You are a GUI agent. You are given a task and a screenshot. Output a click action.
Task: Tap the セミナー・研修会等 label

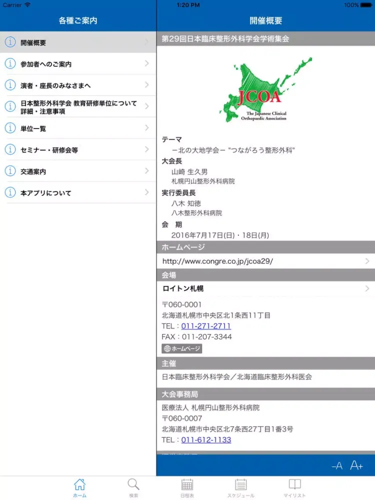pos(49,150)
